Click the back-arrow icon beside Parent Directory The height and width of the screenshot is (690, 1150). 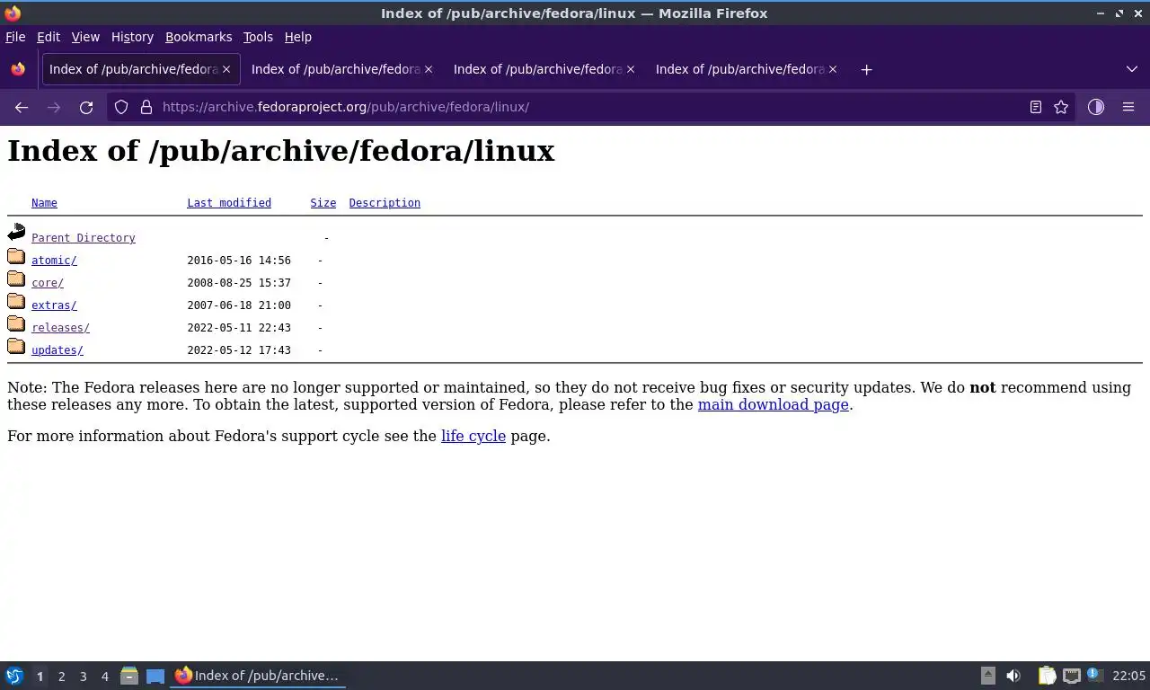pyautogui.click(x=16, y=233)
